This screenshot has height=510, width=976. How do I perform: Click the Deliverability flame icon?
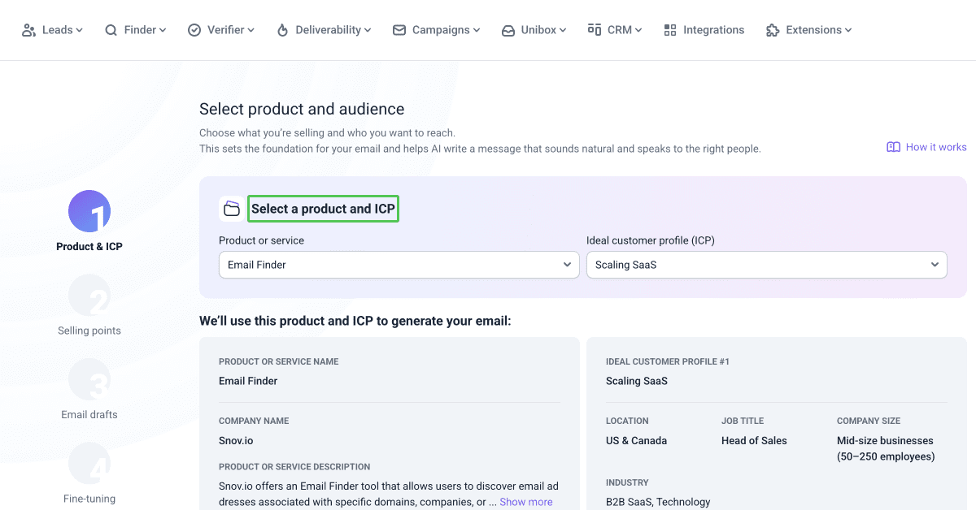(x=282, y=30)
